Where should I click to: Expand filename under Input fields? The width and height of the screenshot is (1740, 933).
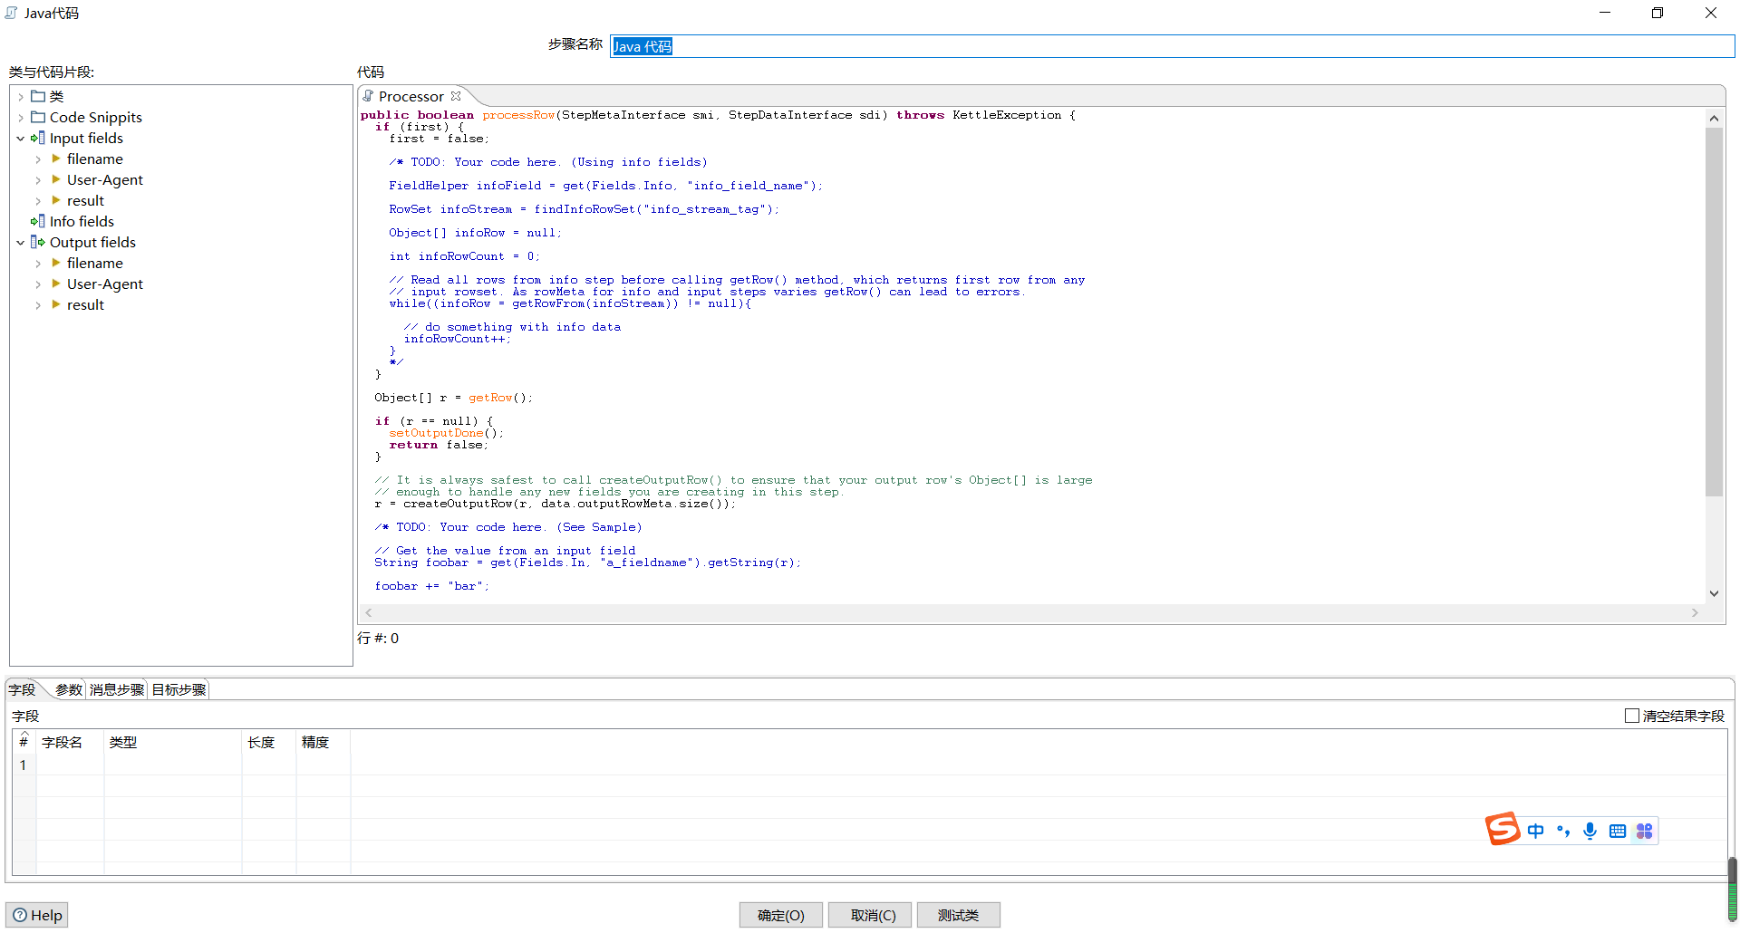pos(38,159)
